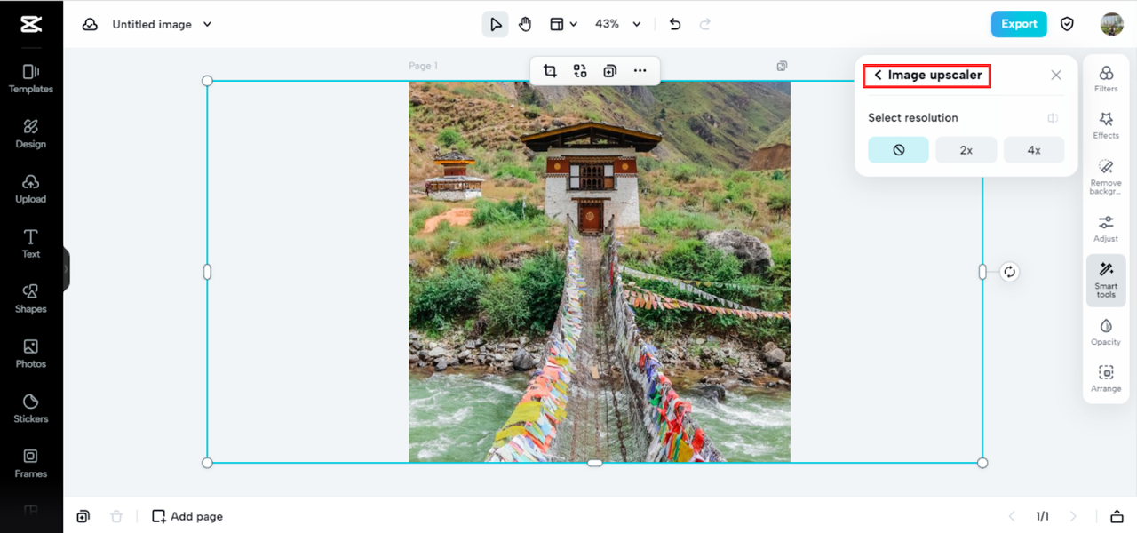Click the rotate handle beside the image

(1009, 272)
